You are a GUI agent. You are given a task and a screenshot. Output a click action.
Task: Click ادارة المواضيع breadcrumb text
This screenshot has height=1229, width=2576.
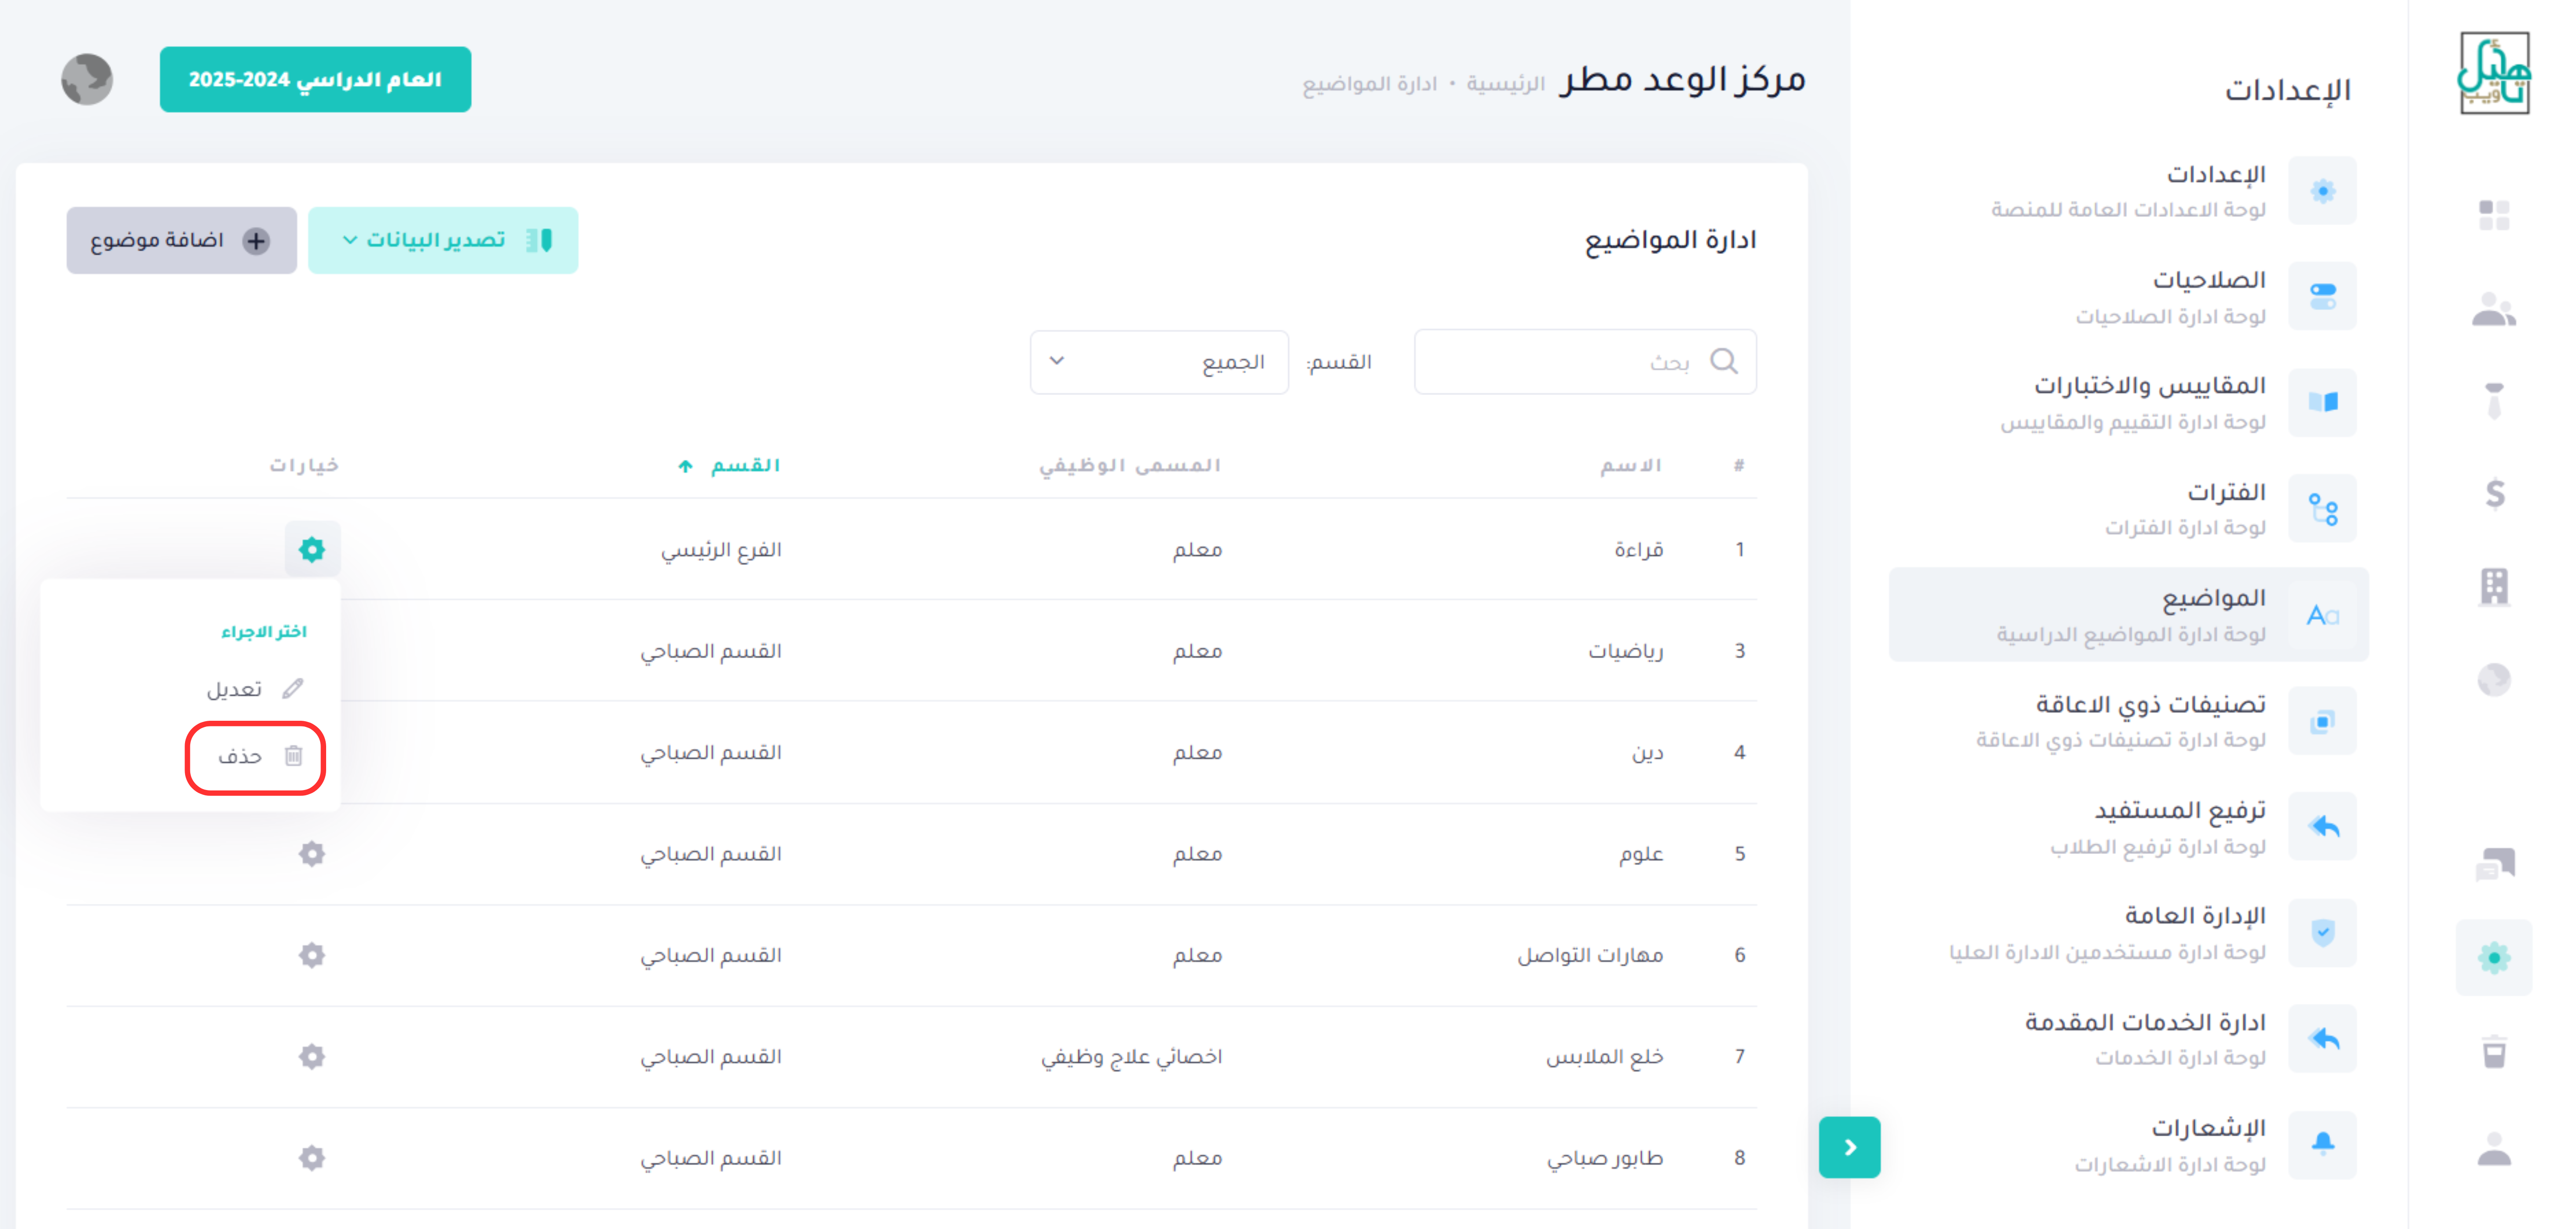1369,84
